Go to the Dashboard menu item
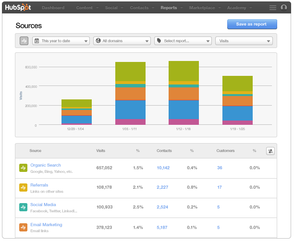This screenshot has width=294, height=242. [x=53, y=8]
